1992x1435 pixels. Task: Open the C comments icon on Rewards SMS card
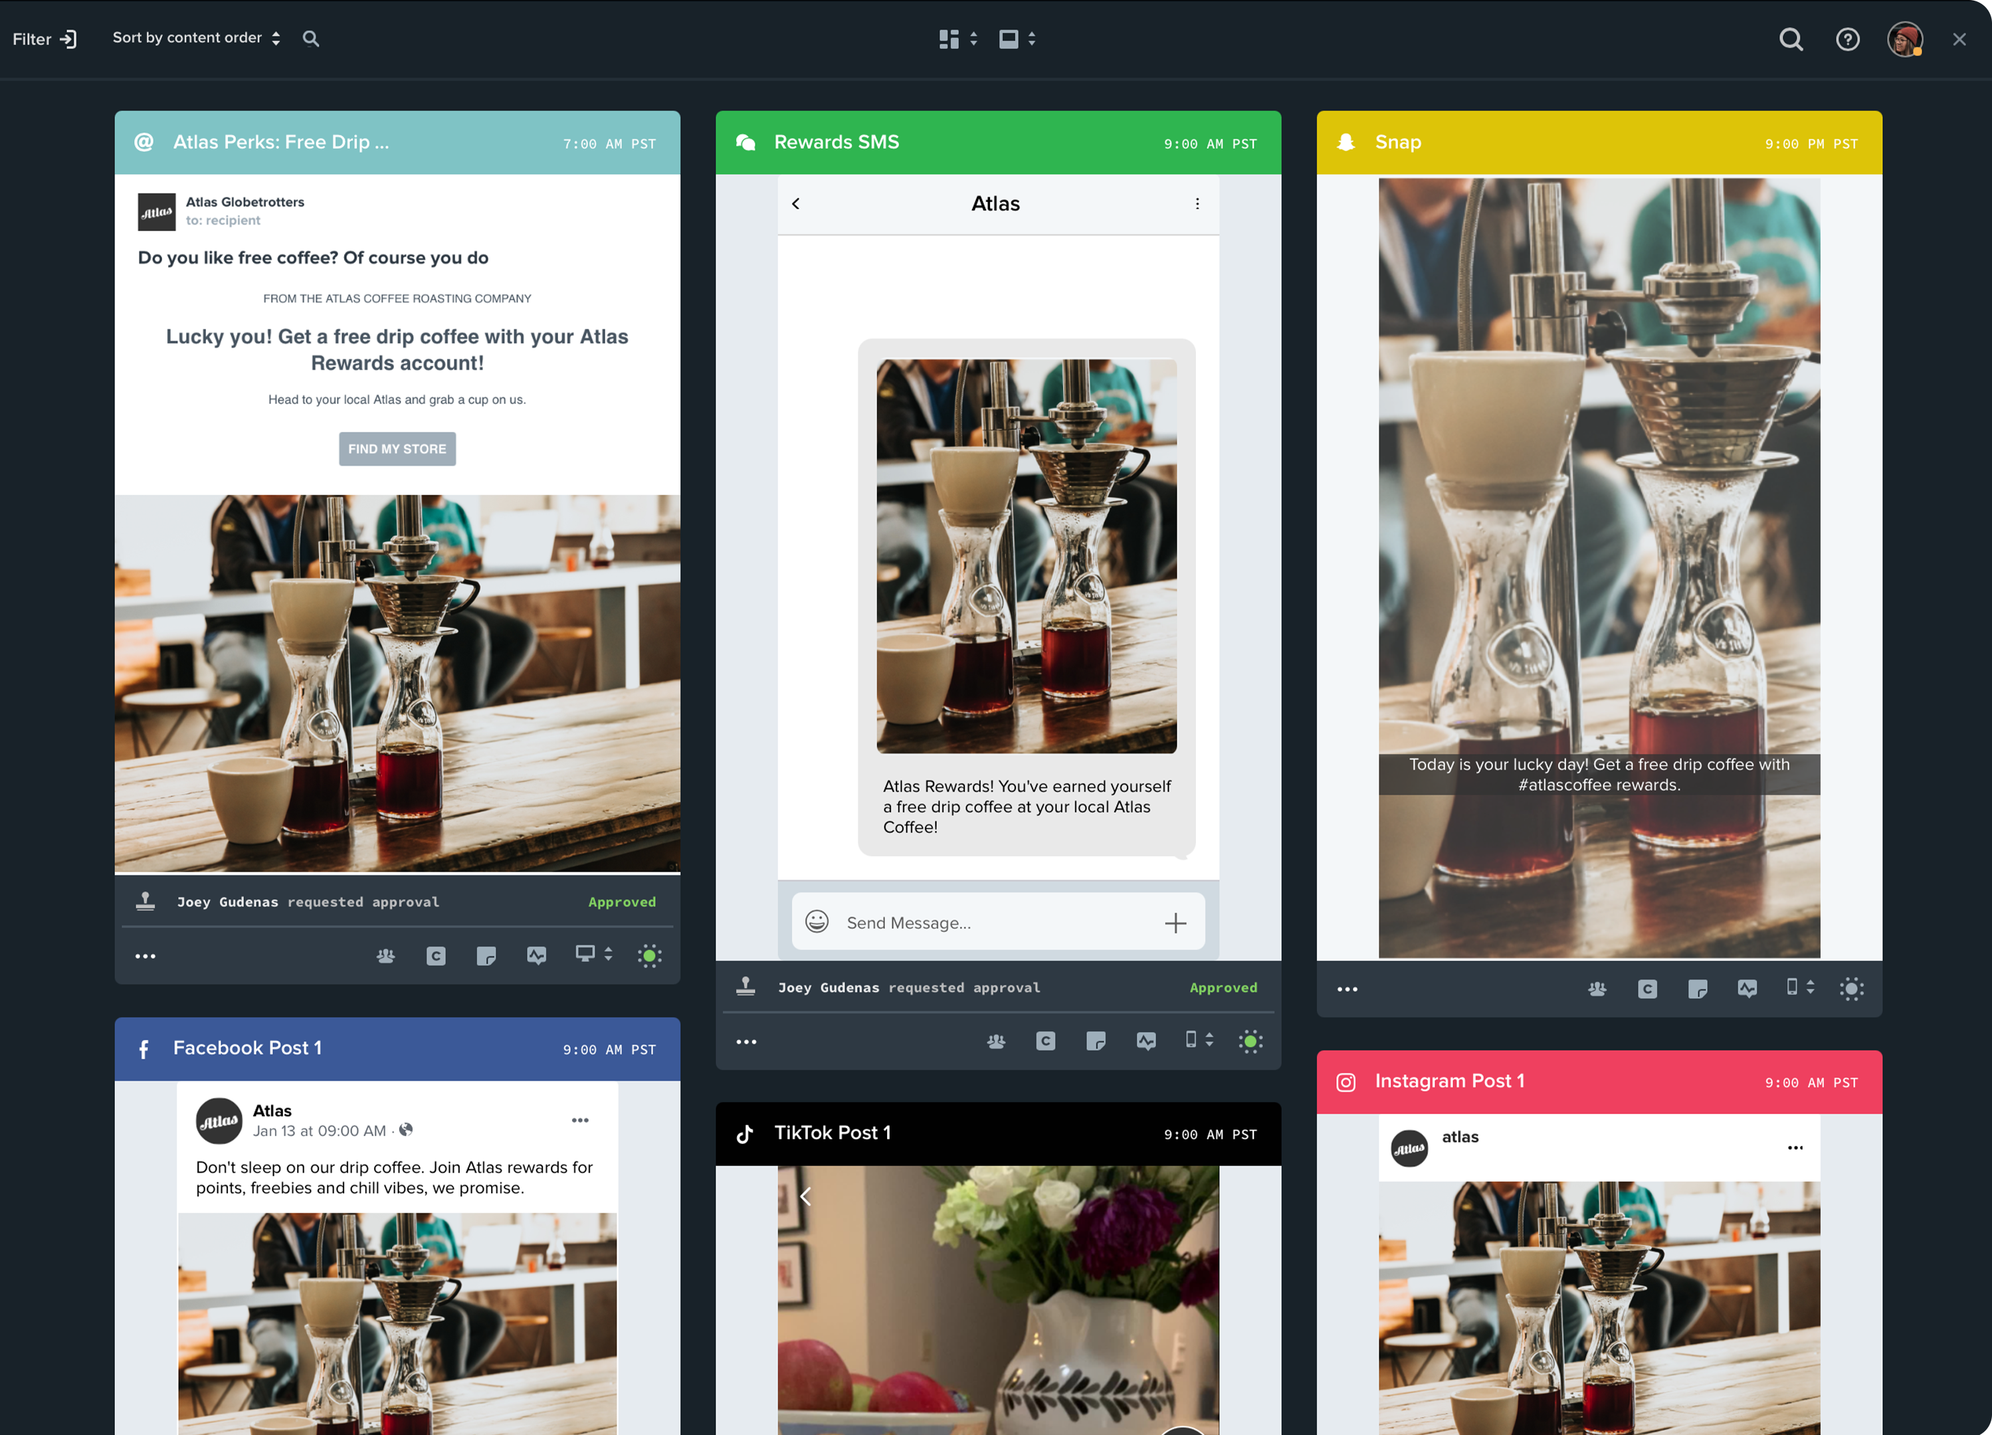[1045, 1042]
